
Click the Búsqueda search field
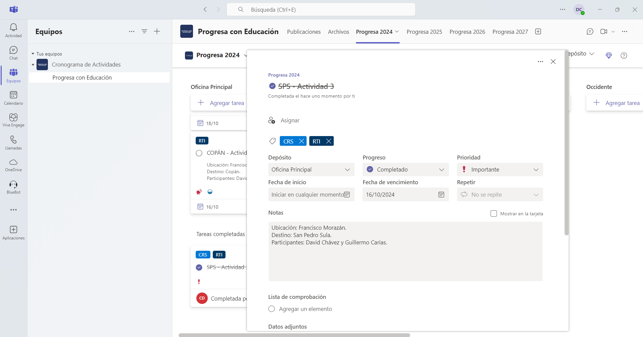coord(321,9)
